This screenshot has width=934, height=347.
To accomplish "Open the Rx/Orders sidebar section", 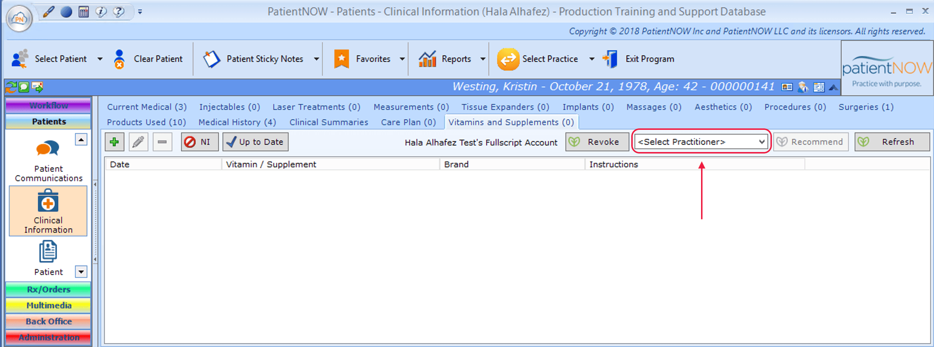I will click(x=48, y=290).
